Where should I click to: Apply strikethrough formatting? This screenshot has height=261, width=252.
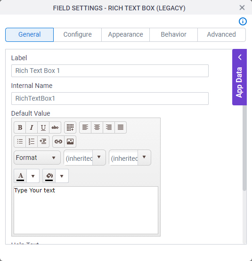pos(55,127)
